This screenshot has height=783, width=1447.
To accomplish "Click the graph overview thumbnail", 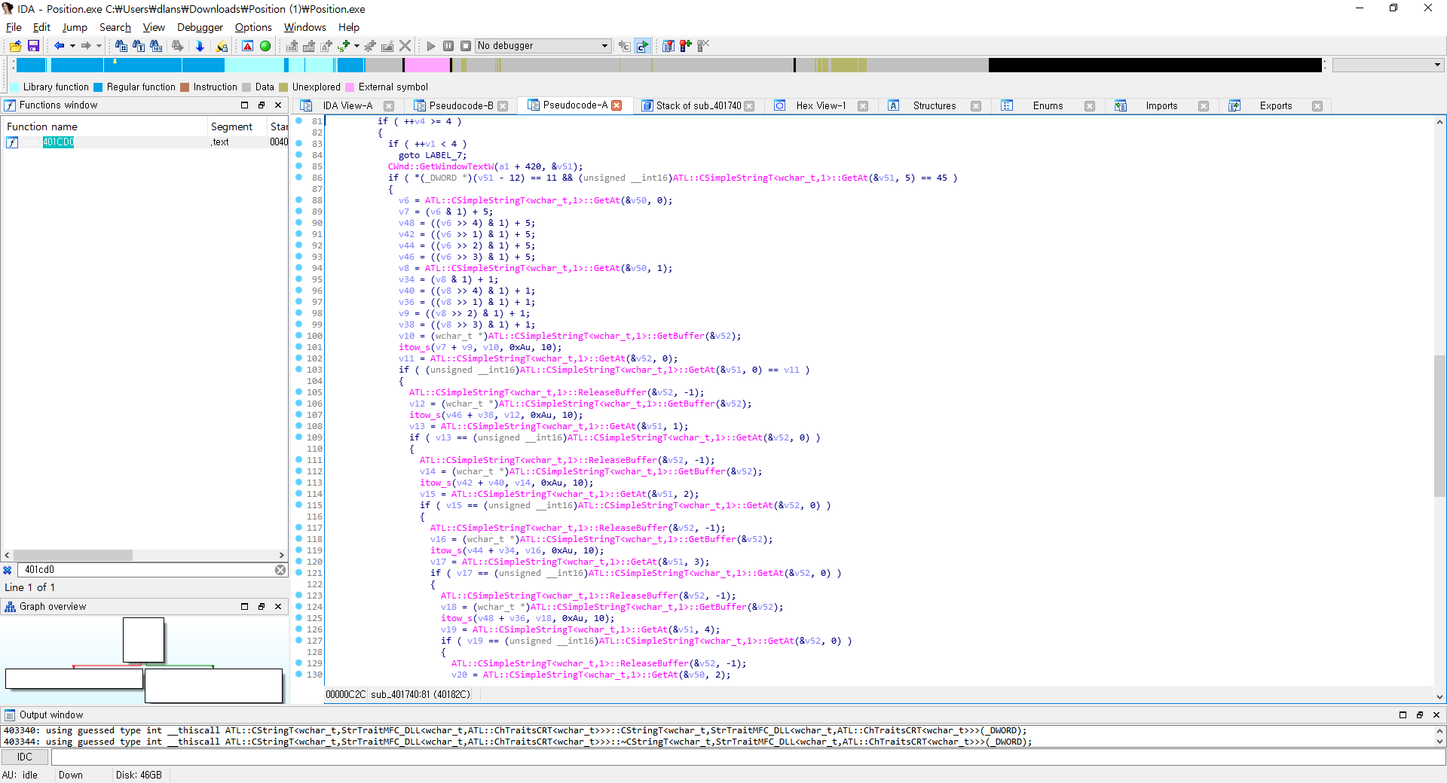I will click(x=144, y=660).
